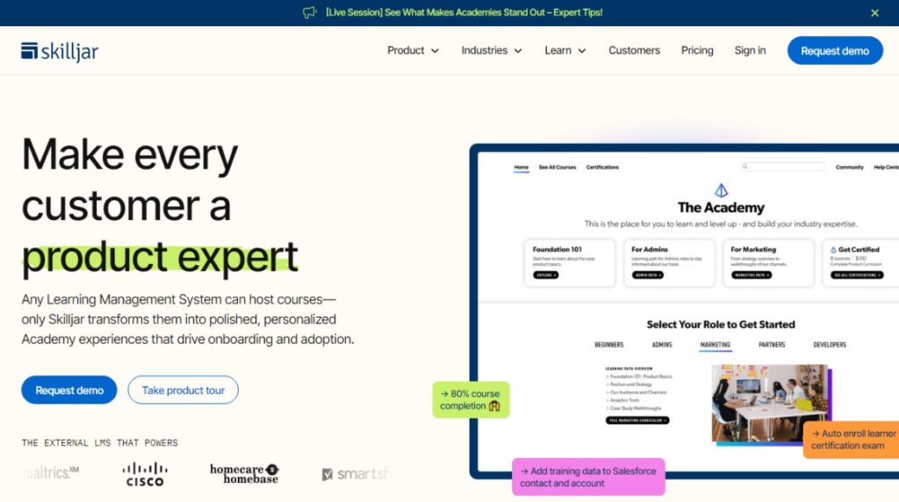Screen dimensions: 899x502
Task: Select the Beginners role tab
Action: 609,344
